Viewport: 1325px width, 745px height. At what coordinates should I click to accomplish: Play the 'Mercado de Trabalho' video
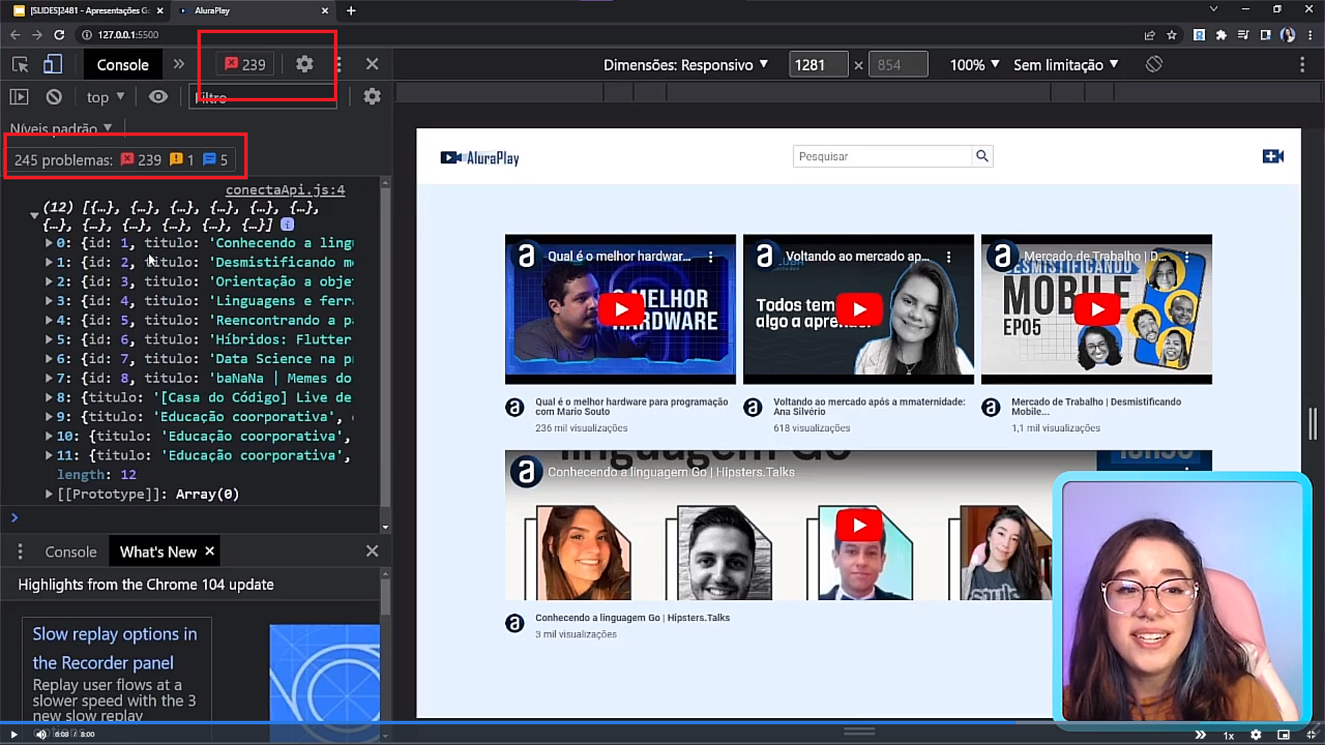(x=1097, y=309)
